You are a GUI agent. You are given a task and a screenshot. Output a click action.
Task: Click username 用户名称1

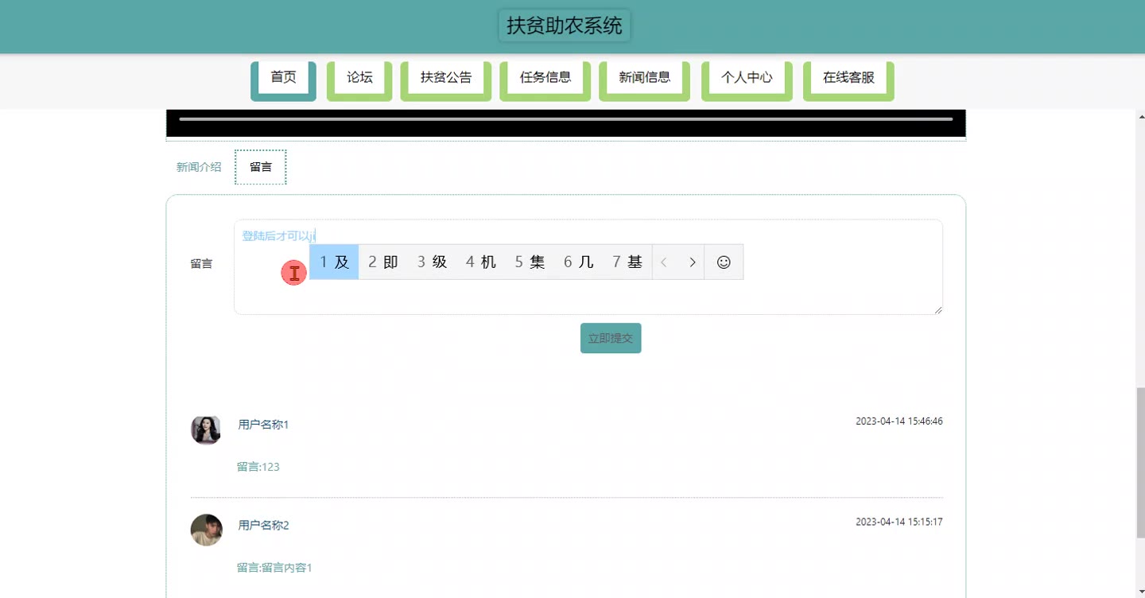click(x=263, y=425)
